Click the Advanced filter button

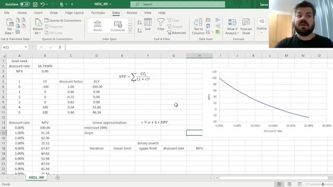(176, 33)
